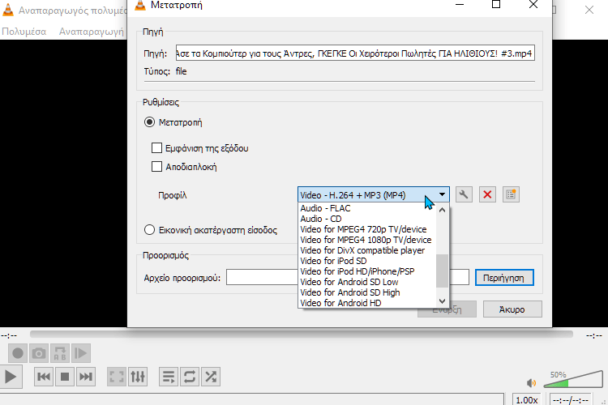This screenshot has width=608, height=405.
Task: Close the VLC main window
Action: click(x=589, y=10)
